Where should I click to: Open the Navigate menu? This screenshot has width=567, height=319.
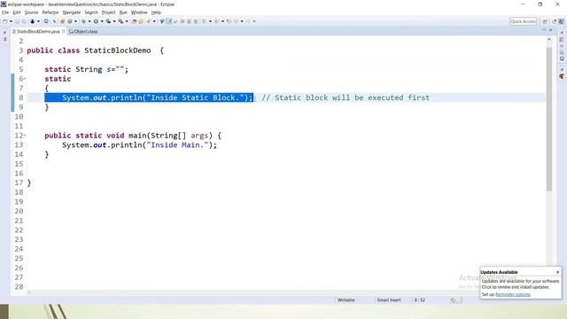[72, 12]
